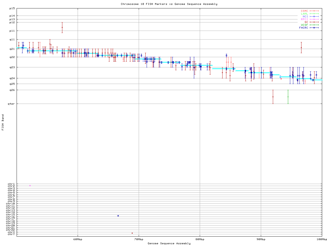Viewport: 327px width, 245px height.
Task: Click the LANL legend label
Action: 304,14
